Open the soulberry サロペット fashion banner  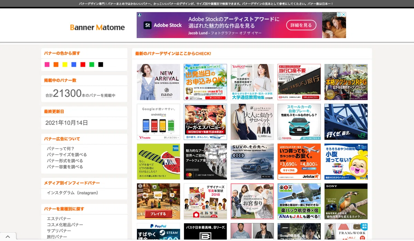click(x=252, y=122)
